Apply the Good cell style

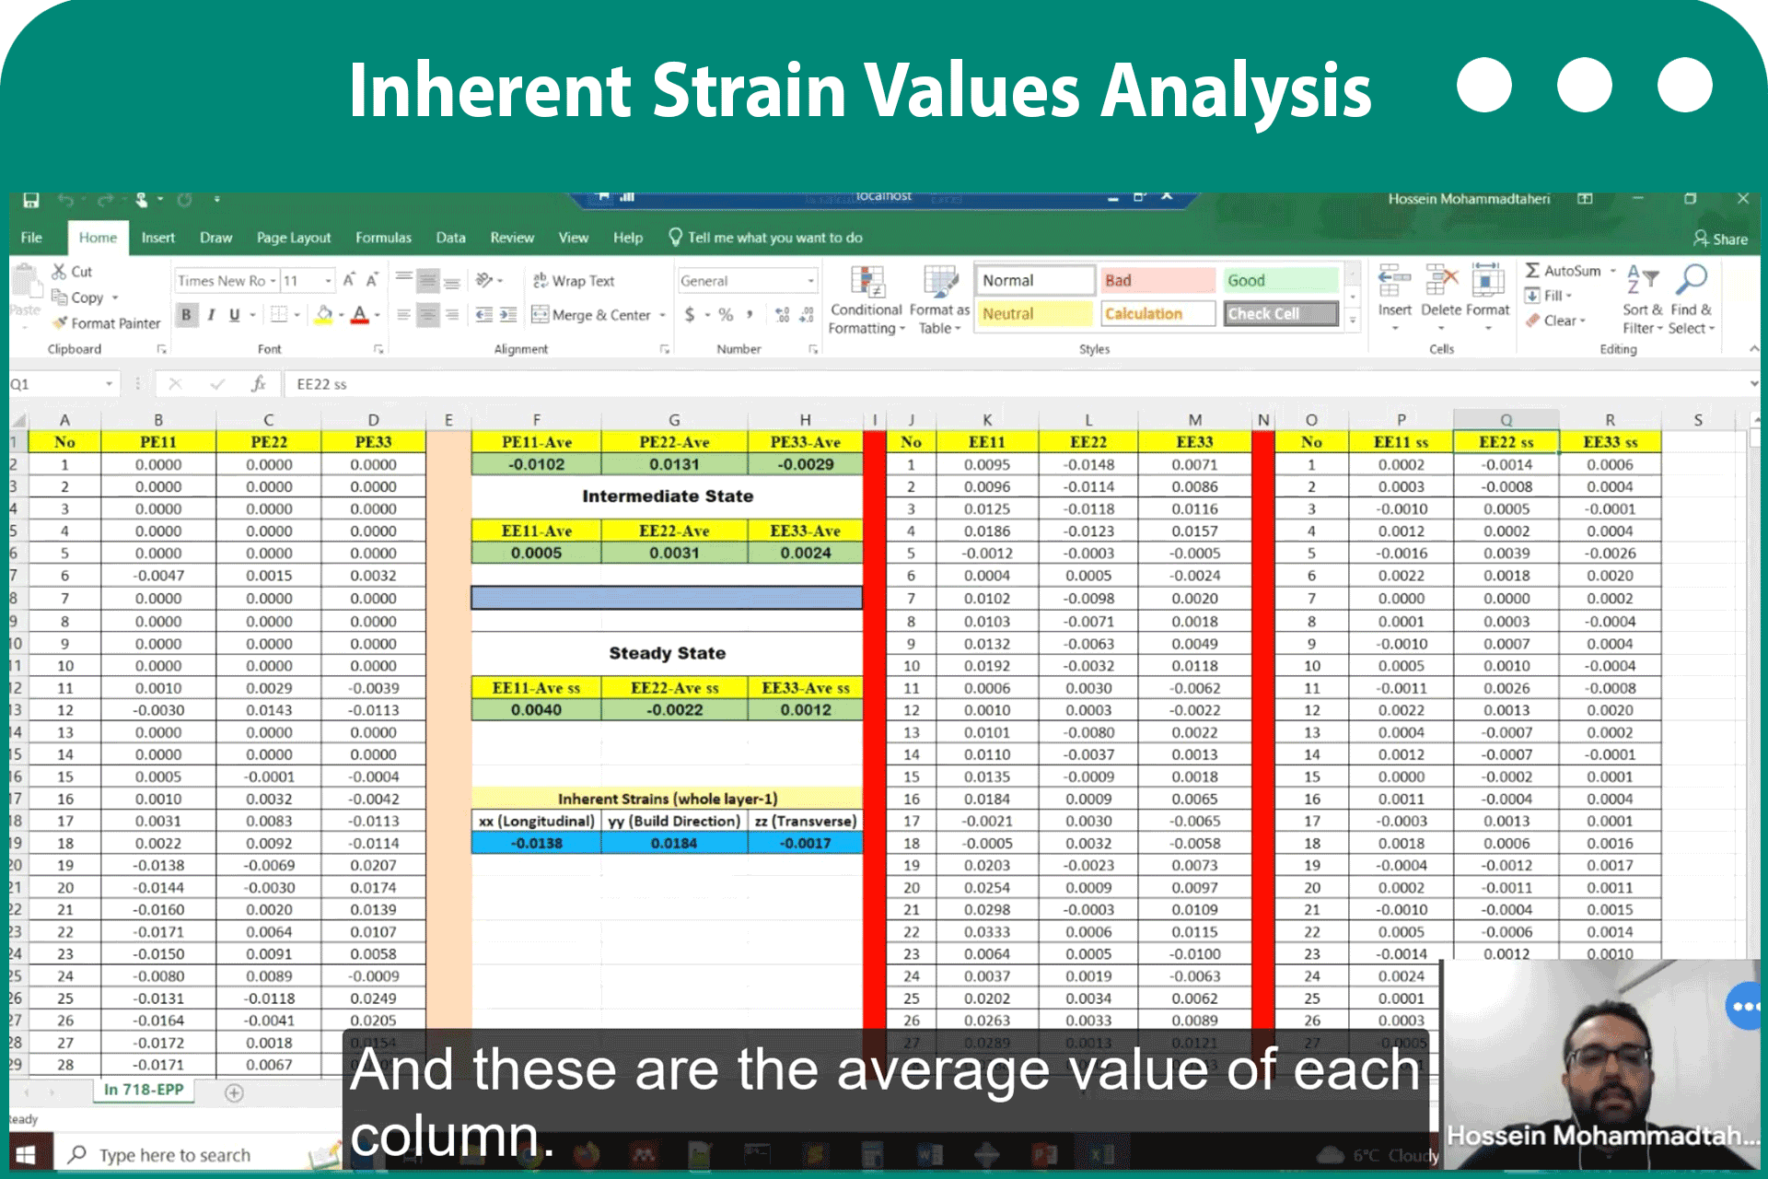click(x=1281, y=280)
